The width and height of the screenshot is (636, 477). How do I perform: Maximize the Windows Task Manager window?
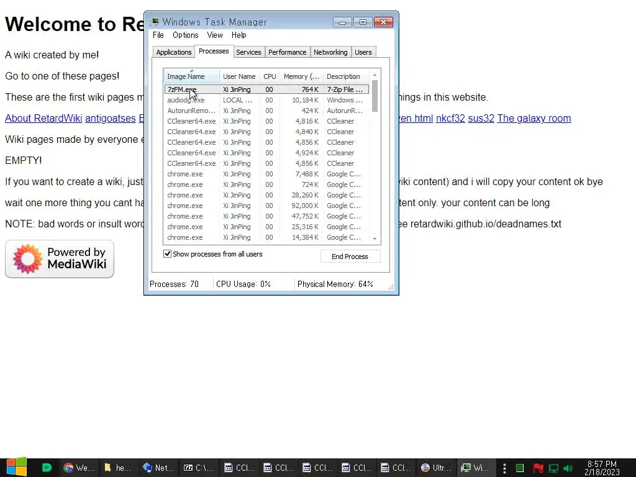coord(363,22)
